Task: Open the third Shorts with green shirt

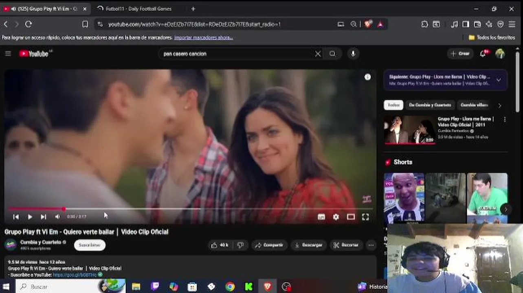Action: pyautogui.click(x=487, y=198)
